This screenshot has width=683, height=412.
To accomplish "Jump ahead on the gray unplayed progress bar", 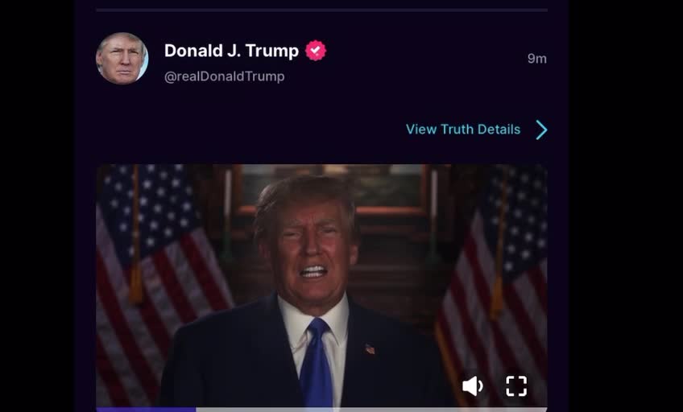I will point(371,410).
